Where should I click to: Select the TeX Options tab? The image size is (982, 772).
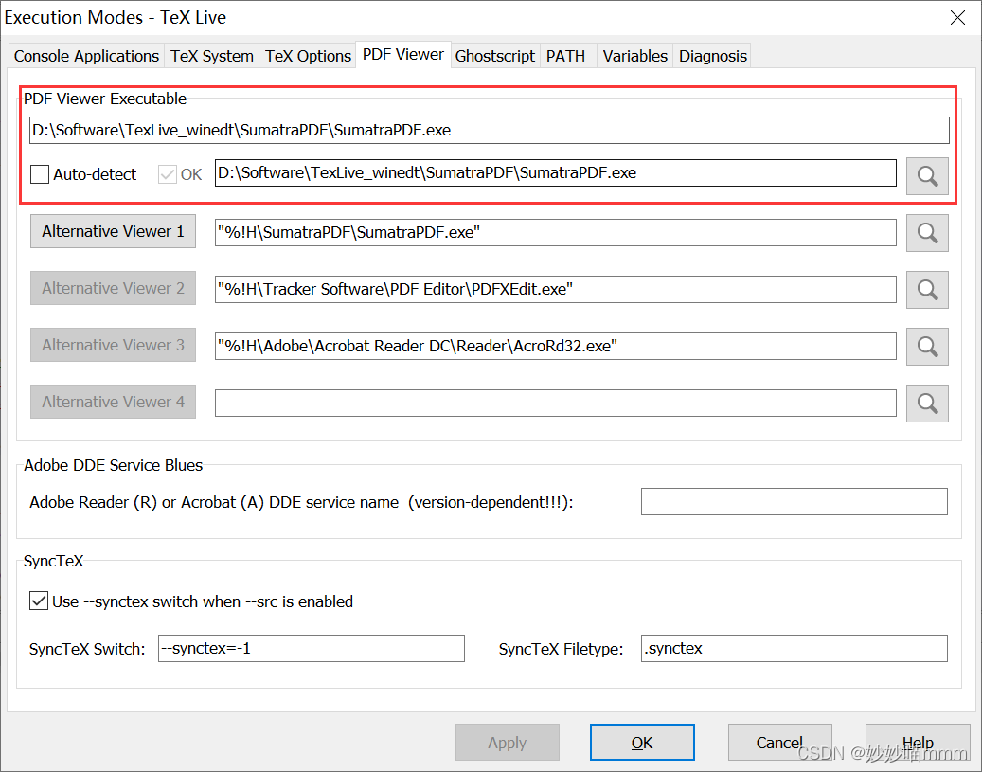click(x=308, y=56)
